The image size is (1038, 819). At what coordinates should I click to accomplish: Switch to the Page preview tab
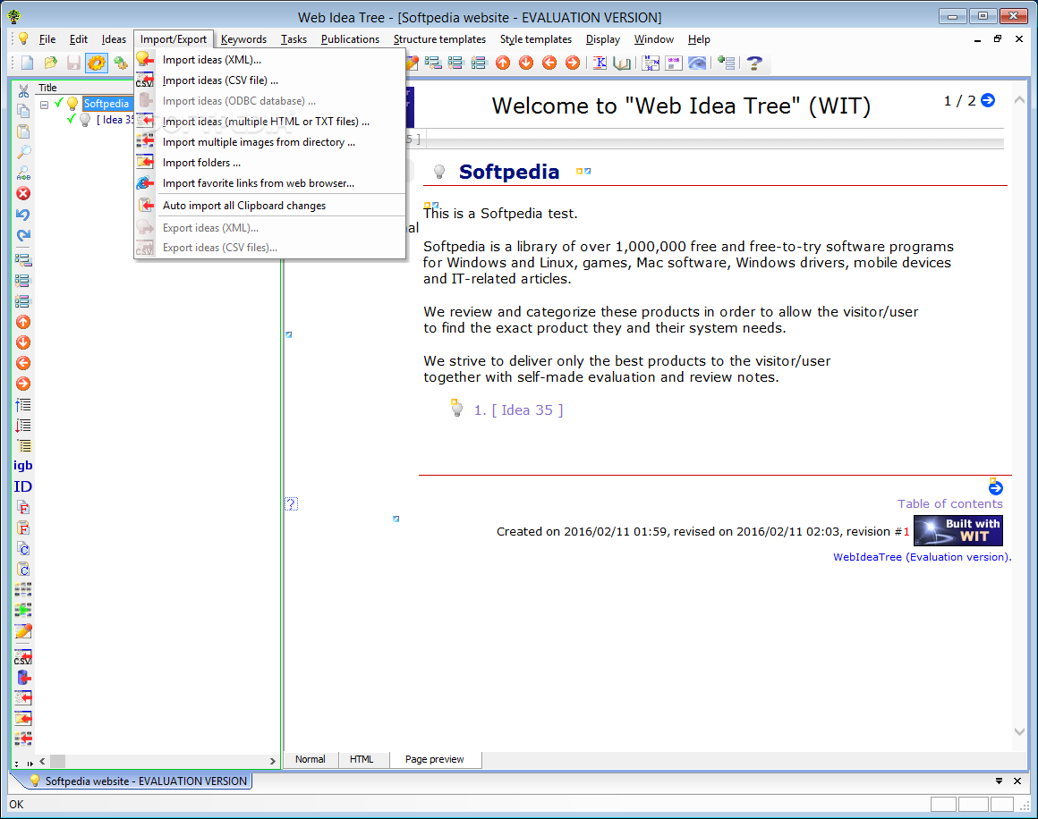click(x=434, y=759)
